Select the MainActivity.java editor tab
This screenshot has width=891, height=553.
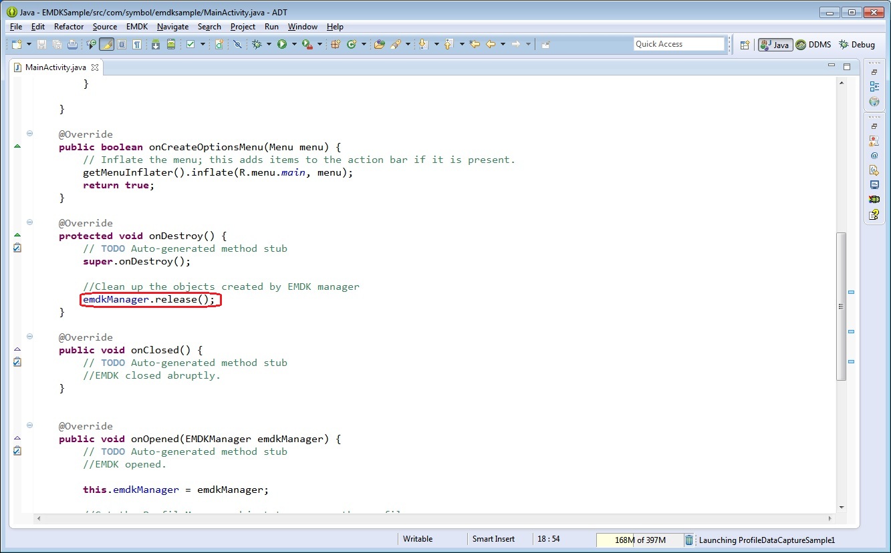coord(55,67)
